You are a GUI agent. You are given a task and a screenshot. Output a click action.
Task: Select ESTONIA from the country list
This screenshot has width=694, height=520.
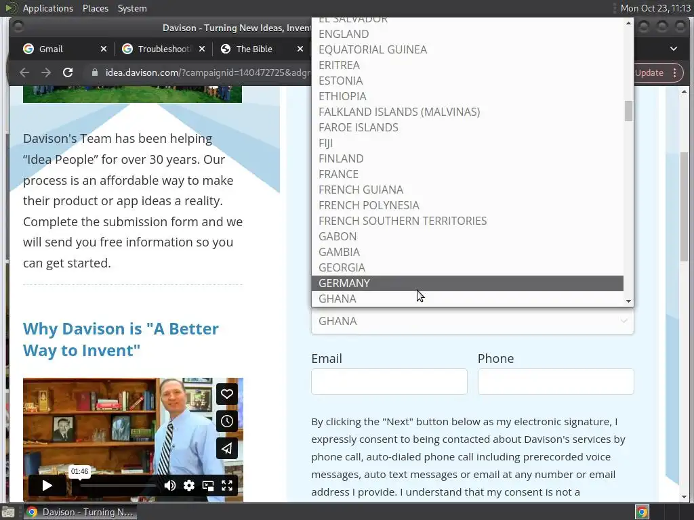468,81
